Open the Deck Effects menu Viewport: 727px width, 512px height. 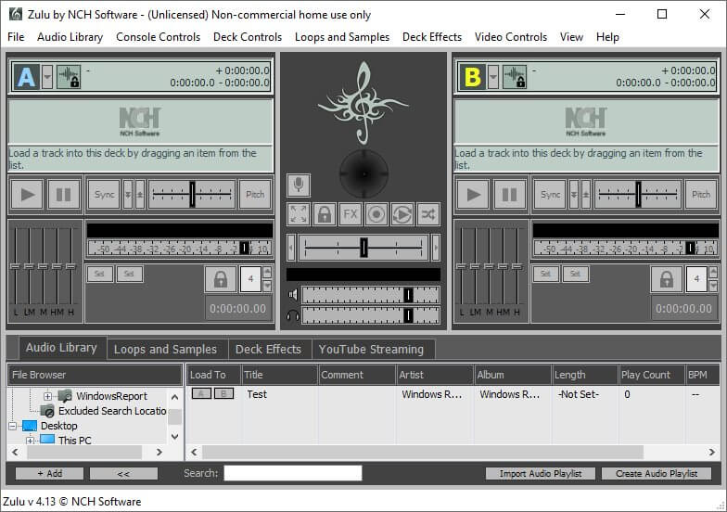coord(432,37)
